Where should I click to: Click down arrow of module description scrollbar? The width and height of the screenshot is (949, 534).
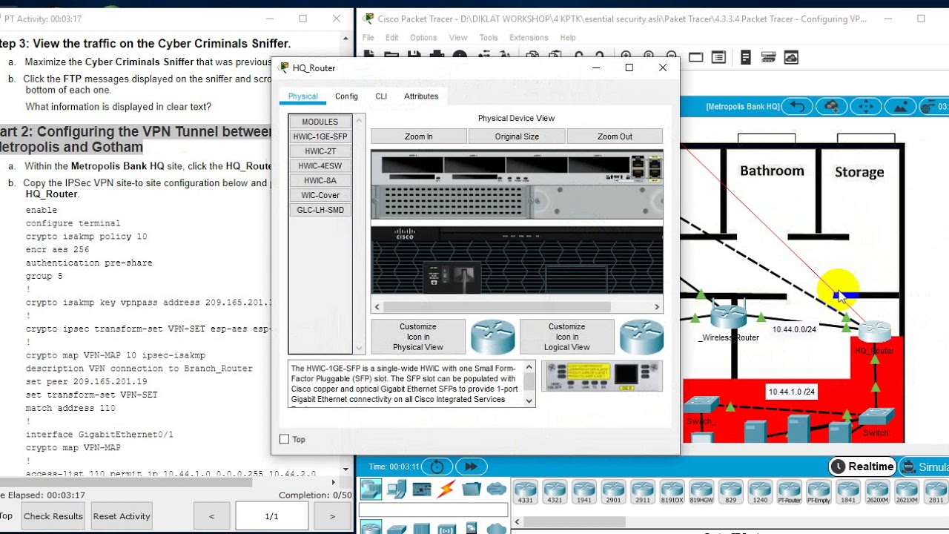(x=529, y=400)
